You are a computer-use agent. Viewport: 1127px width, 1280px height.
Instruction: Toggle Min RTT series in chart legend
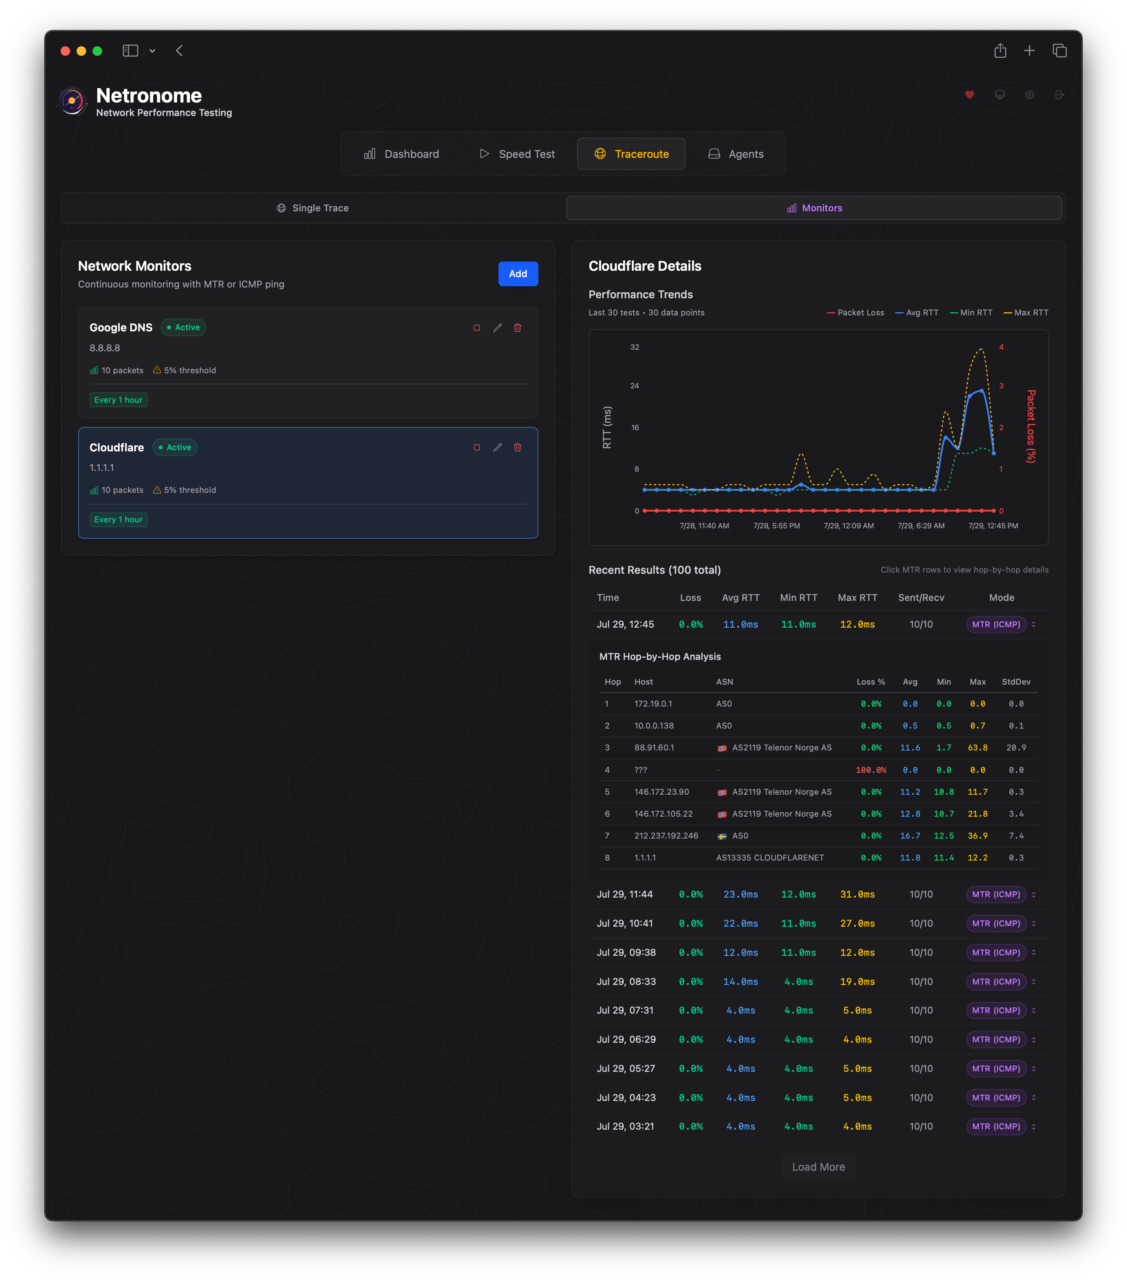coord(971,313)
